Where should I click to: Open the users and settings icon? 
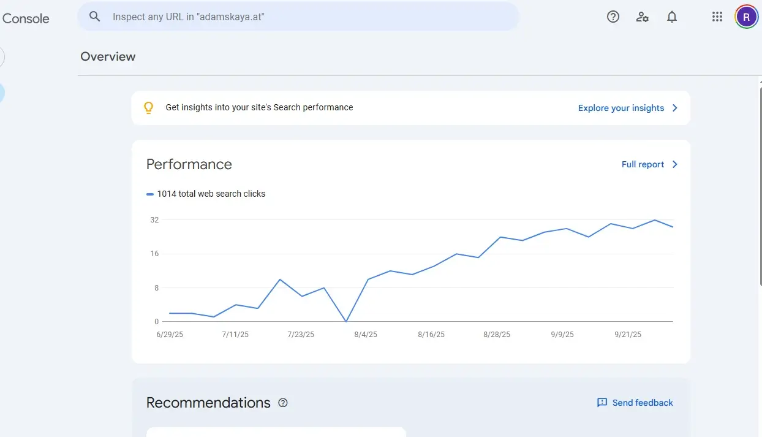642,17
